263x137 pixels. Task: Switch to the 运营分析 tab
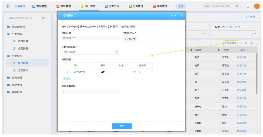coord(112,6)
